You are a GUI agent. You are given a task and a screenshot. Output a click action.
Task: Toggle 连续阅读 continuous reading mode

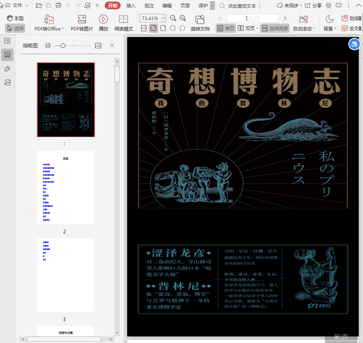pyautogui.click(x=274, y=28)
